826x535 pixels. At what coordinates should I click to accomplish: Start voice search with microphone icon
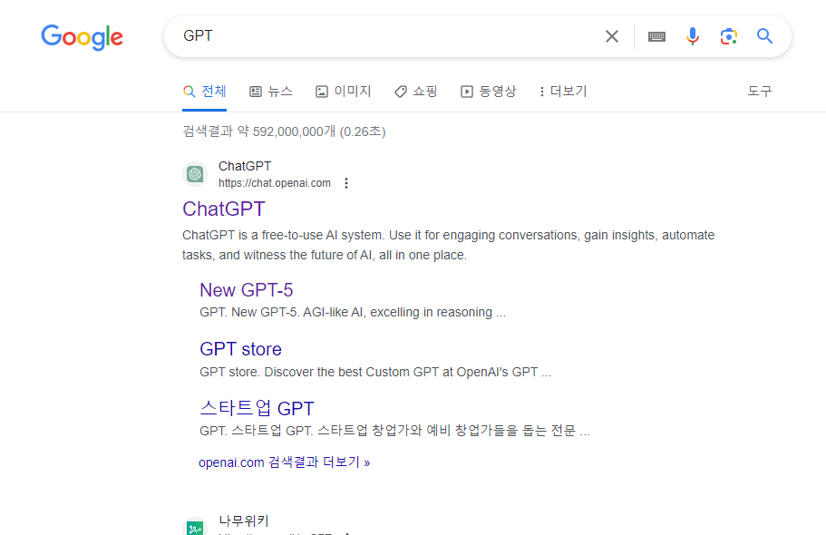693,36
